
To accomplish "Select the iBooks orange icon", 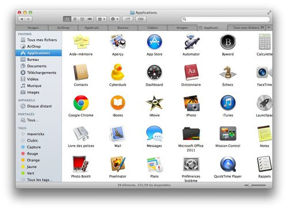I will tap(118, 103).
